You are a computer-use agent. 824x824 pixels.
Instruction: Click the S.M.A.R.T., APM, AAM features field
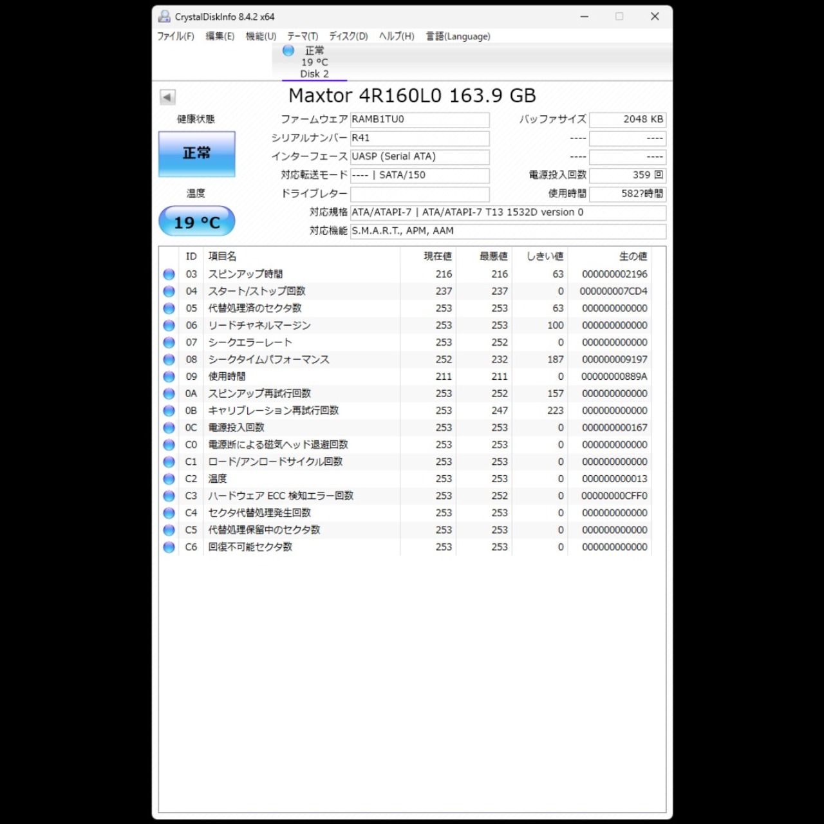click(508, 232)
